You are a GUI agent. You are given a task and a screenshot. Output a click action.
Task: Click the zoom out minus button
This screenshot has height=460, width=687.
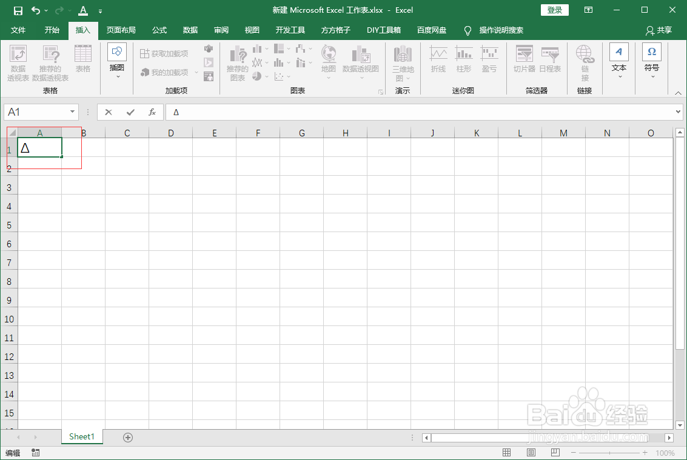573,453
